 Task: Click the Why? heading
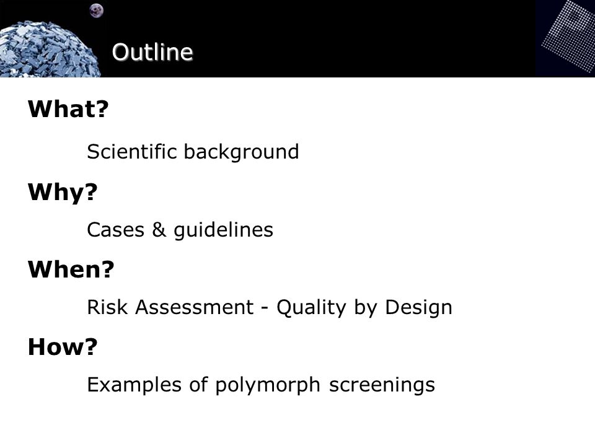point(63,192)
